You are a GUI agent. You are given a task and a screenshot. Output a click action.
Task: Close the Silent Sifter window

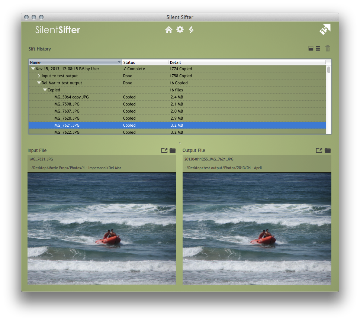click(x=26, y=17)
